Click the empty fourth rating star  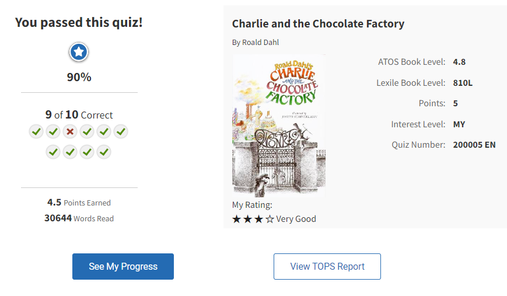pos(270,220)
